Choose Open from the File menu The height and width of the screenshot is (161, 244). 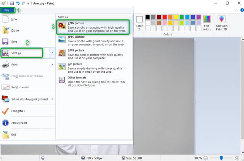coord(28,30)
